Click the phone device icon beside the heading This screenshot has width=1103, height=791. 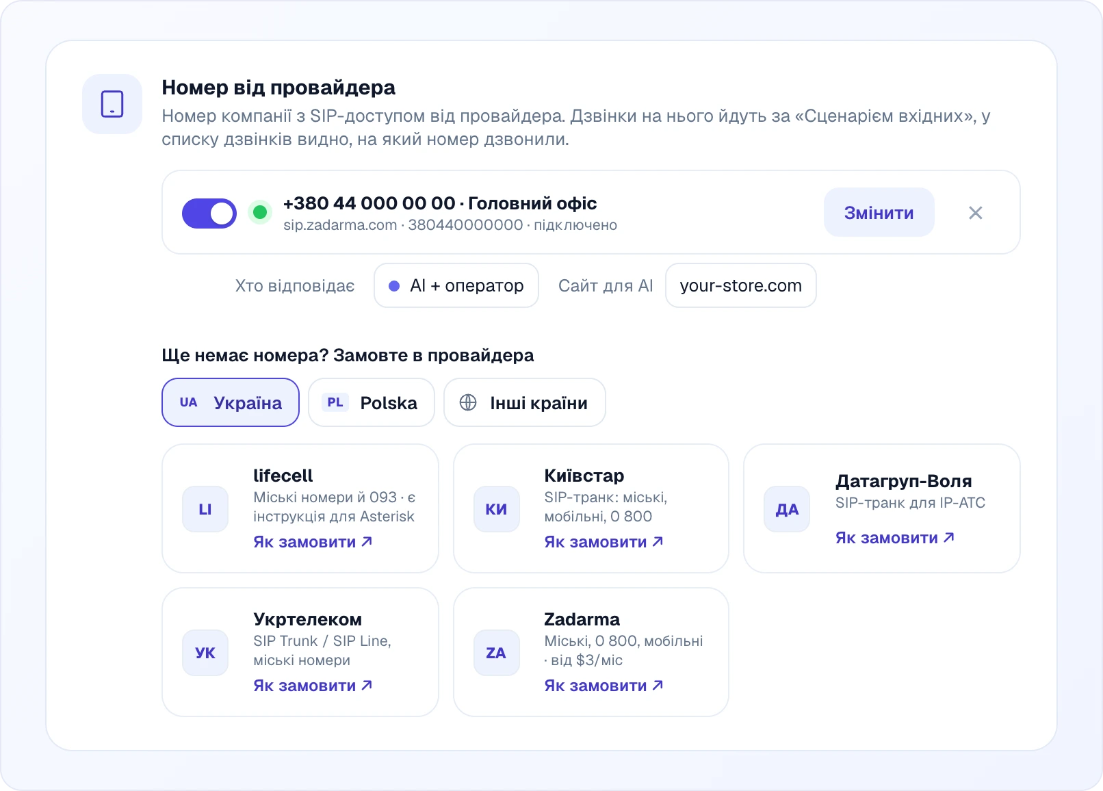[x=112, y=104]
